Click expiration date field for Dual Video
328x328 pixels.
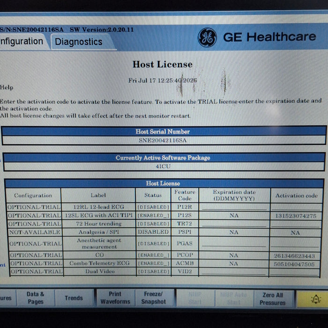[x=233, y=271]
